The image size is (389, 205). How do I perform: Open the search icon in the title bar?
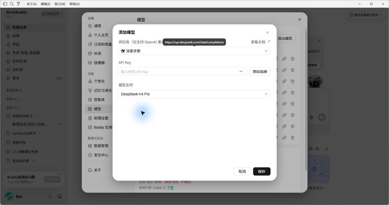[x=12, y=4]
